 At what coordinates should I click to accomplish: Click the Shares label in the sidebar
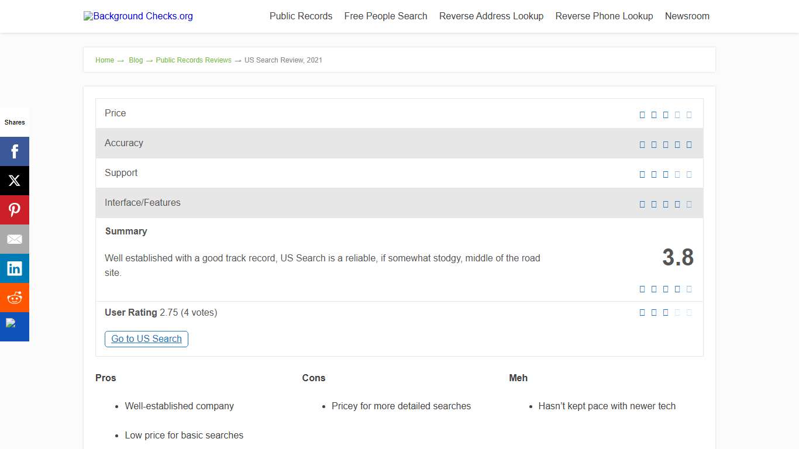click(15, 122)
